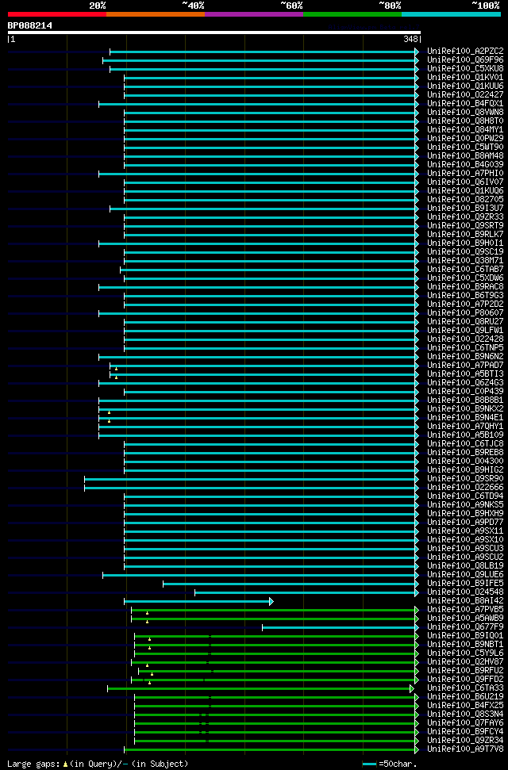Select the UniRef100_O04300 label
This screenshot has height=770, width=508.
(465, 462)
